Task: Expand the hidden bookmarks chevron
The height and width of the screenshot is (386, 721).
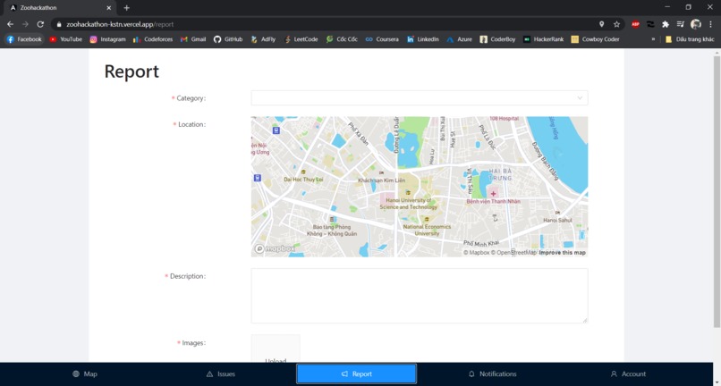Action: click(x=653, y=39)
